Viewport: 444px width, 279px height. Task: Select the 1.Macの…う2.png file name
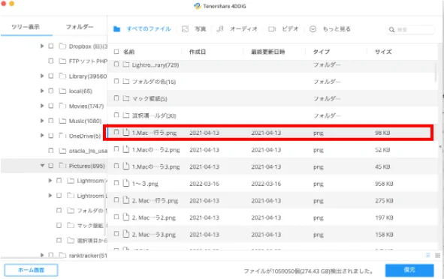tap(156, 150)
